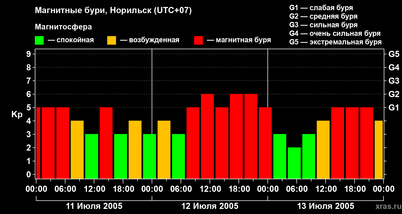402x214 pixels.
Task: Click the orange 'возбужденная' legend swatch
Action: point(111,40)
